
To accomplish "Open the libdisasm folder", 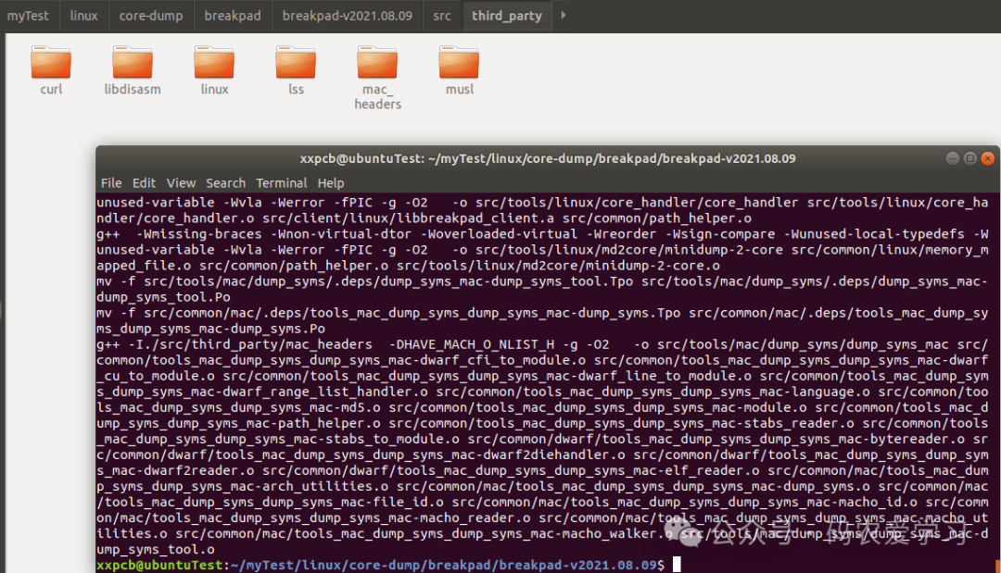I will tap(133, 70).
